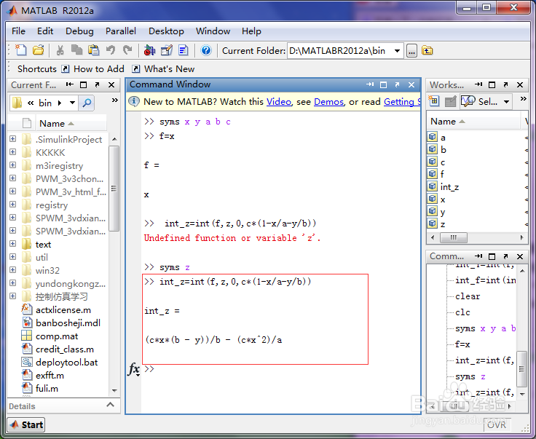This screenshot has width=536, height=439.
Task: Click the Cut scissors icon
Action: pos(60,50)
